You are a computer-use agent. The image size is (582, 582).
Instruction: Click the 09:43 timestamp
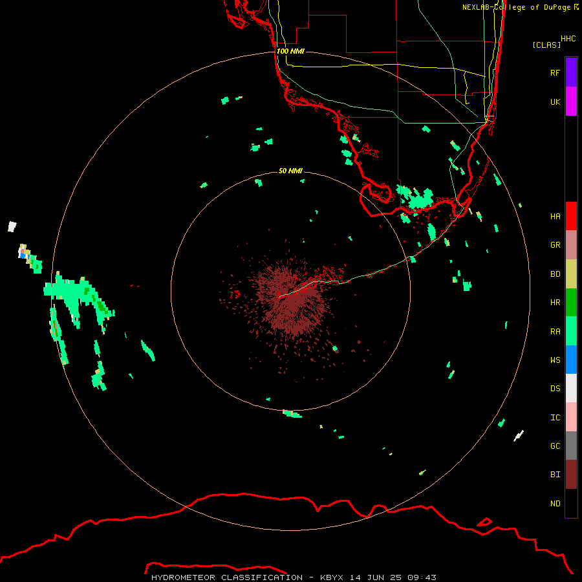point(422,577)
